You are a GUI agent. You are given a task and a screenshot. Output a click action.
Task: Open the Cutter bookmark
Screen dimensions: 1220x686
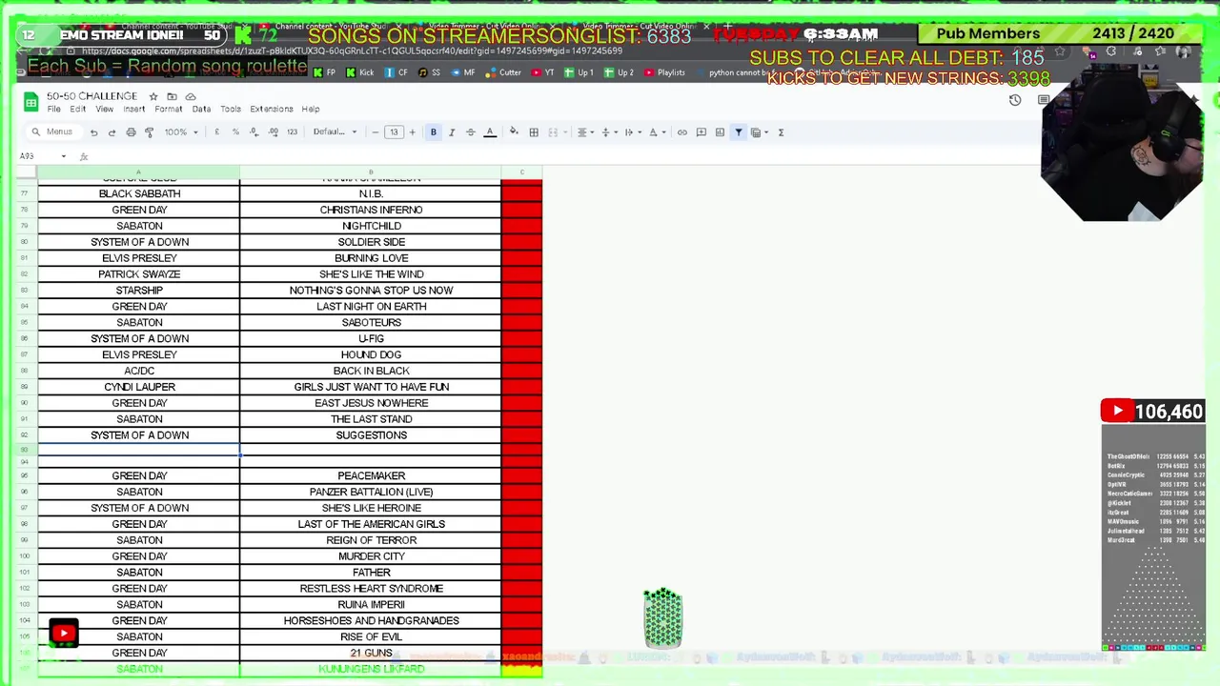(x=503, y=72)
